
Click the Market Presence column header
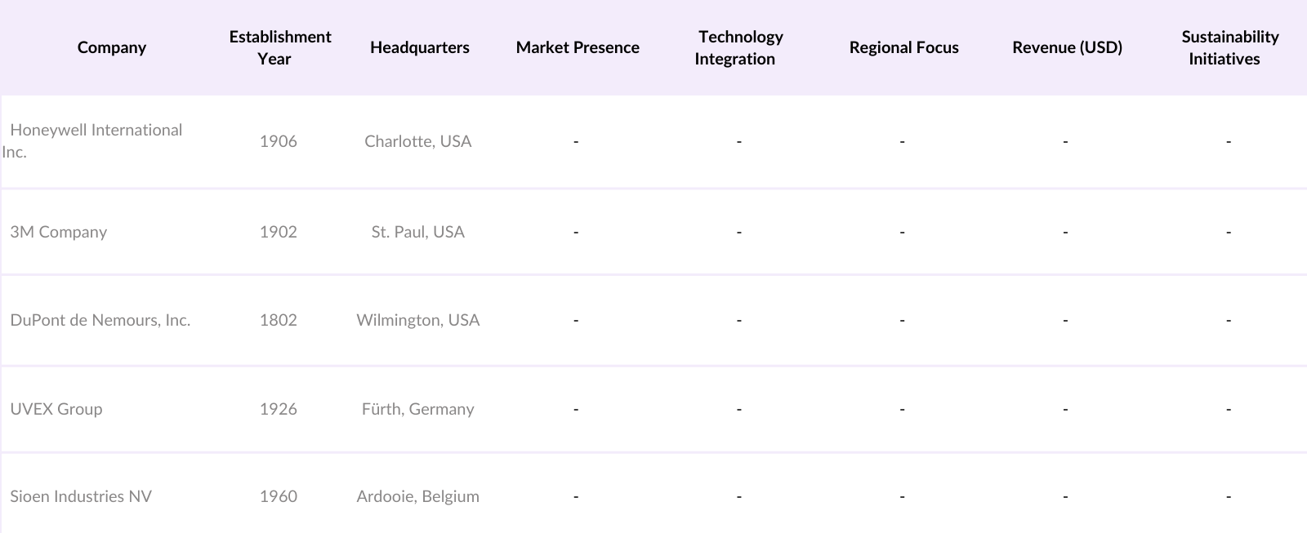pyautogui.click(x=578, y=47)
